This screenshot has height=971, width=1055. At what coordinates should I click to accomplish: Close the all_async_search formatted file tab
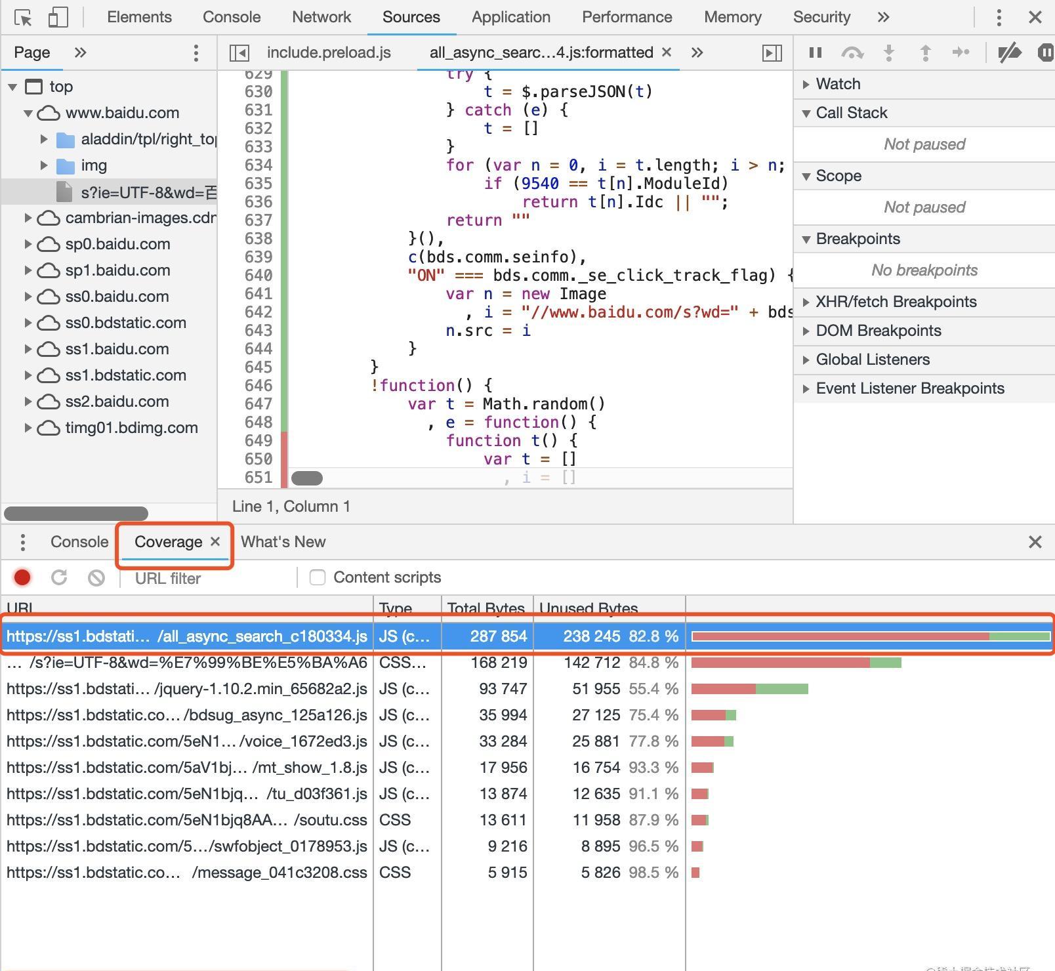[x=667, y=52]
